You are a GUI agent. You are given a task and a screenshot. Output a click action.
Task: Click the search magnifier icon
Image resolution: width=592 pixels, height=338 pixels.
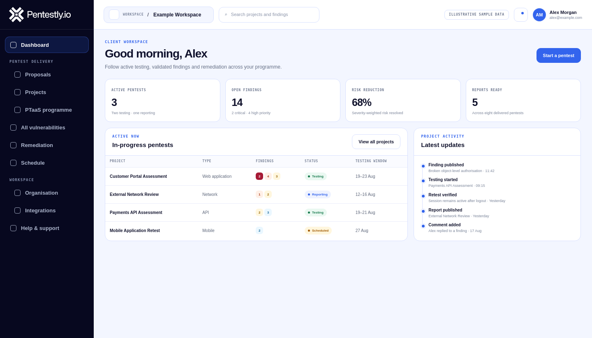tap(226, 15)
